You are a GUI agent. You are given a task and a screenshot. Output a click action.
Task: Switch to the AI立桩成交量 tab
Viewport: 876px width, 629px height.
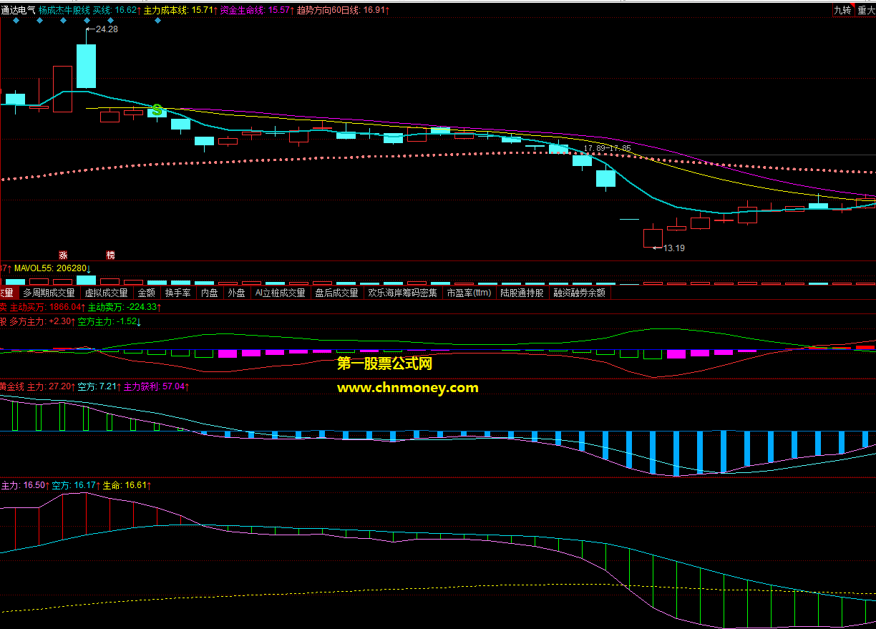click(x=280, y=293)
